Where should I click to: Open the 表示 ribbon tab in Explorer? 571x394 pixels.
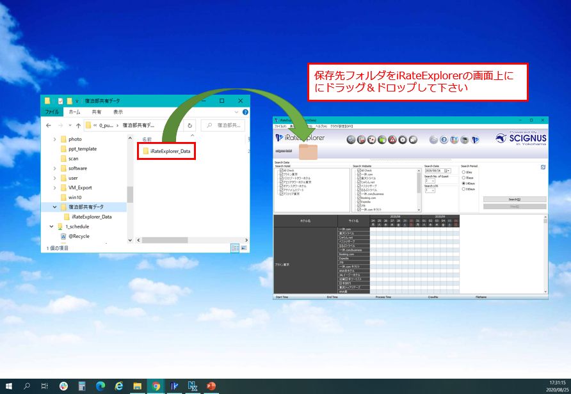118,111
